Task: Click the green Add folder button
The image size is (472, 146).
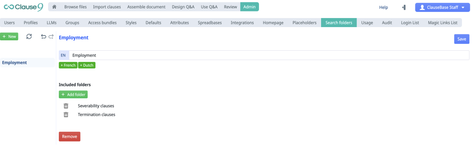Action: point(73,95)
